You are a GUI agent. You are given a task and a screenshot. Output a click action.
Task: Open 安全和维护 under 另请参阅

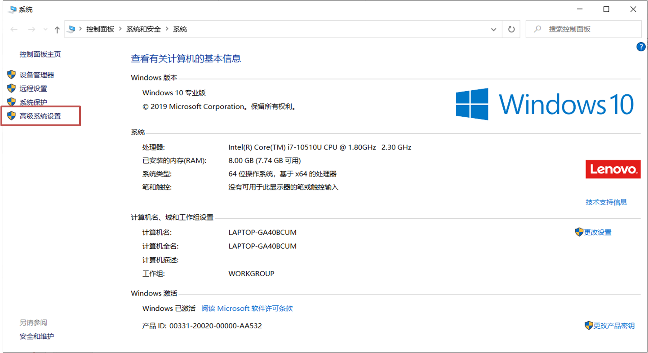click(37, 336)
